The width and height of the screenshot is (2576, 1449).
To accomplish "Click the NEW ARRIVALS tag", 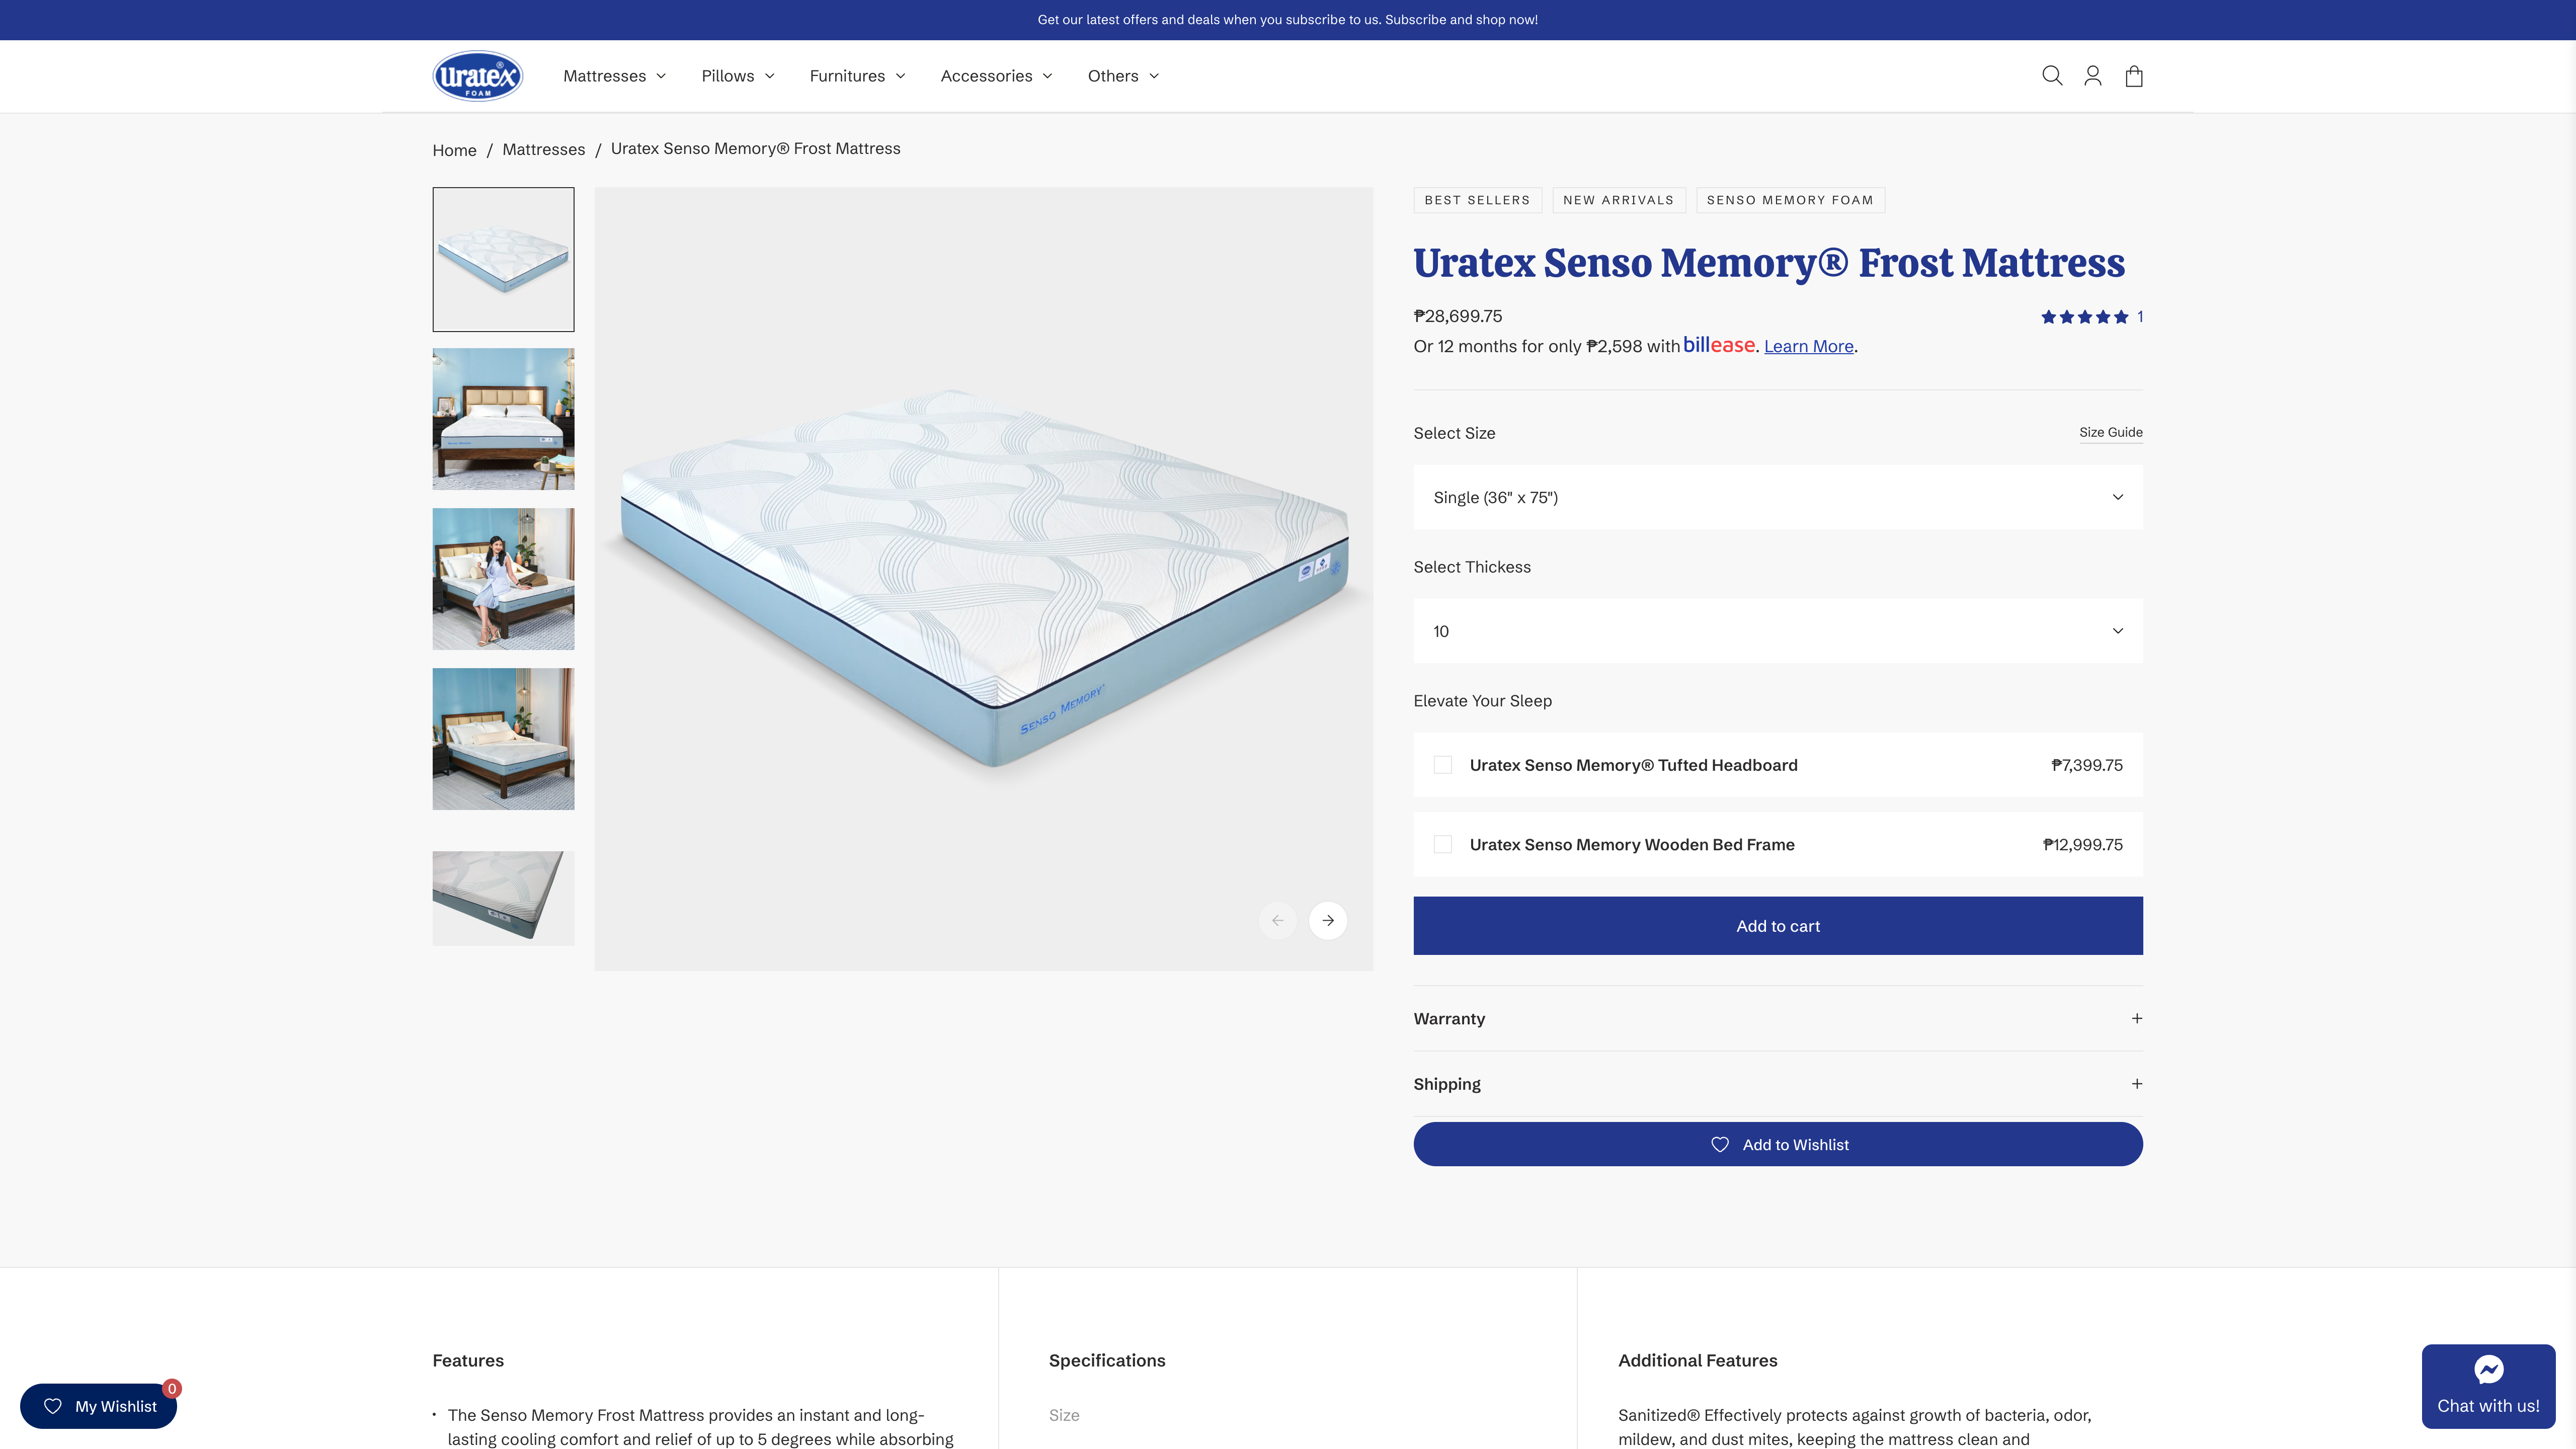I will tap(1618, 200).
